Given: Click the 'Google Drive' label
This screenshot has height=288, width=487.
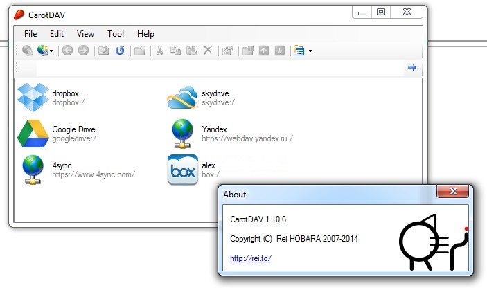Looking at the screenshot, I should pyautogui.click(x=73, y=129).
